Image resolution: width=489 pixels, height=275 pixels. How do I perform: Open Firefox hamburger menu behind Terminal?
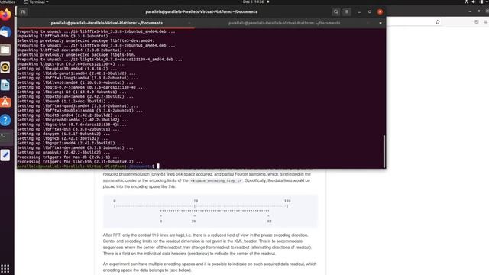pos(486,22)
